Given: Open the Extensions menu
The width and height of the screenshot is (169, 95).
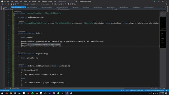Looking at the screenshot, I should pyautogui.click(x=44, y=1).
